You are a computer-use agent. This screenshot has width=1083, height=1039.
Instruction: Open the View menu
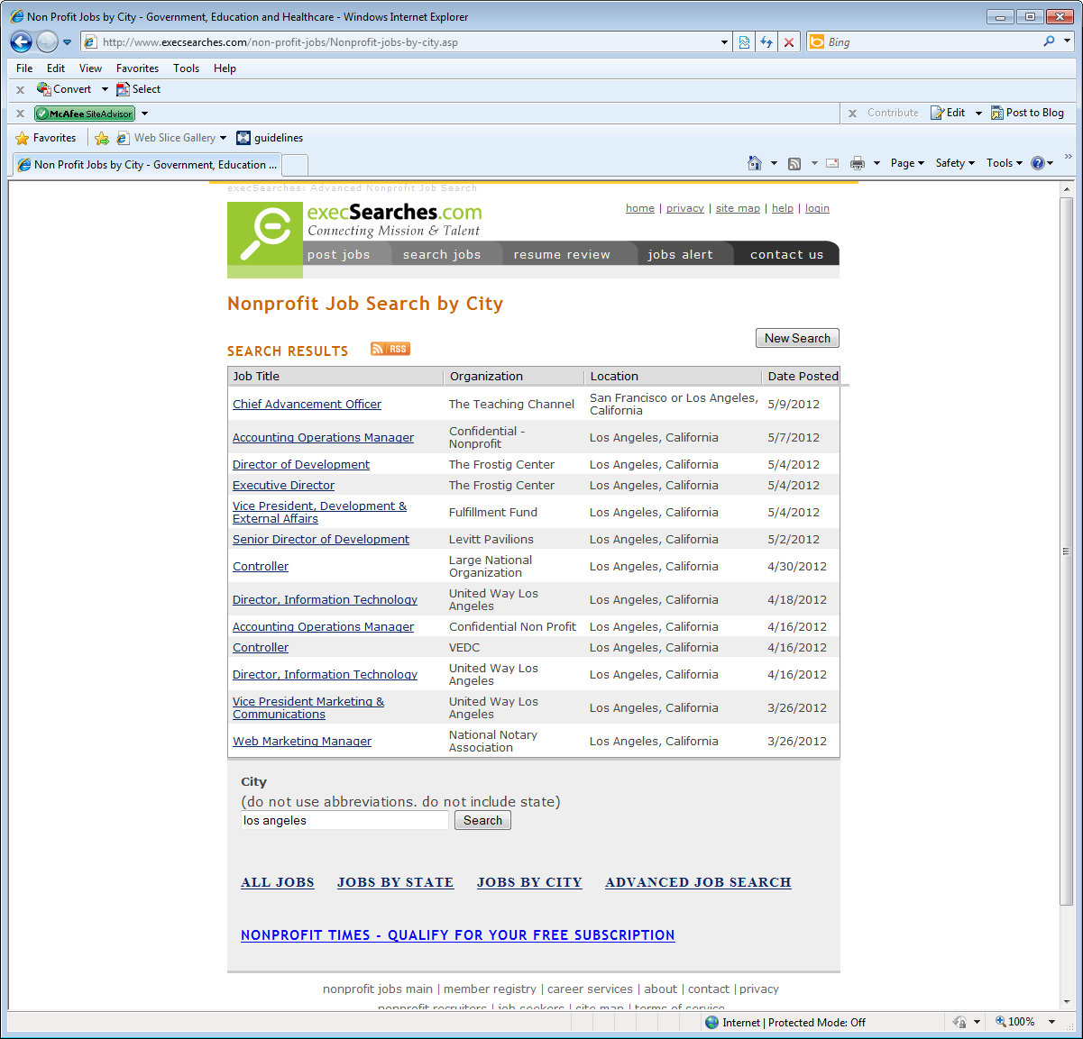pyautogui.click(x=90, y=68)
